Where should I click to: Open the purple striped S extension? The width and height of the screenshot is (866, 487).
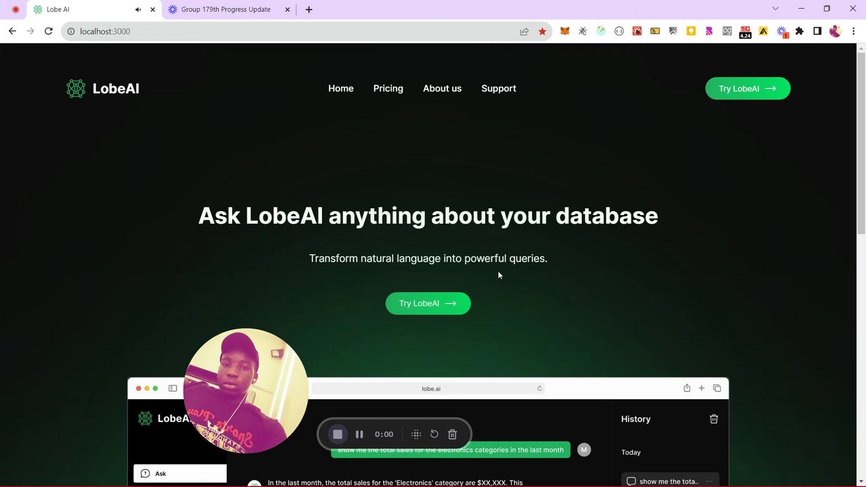tap(709, 31)
